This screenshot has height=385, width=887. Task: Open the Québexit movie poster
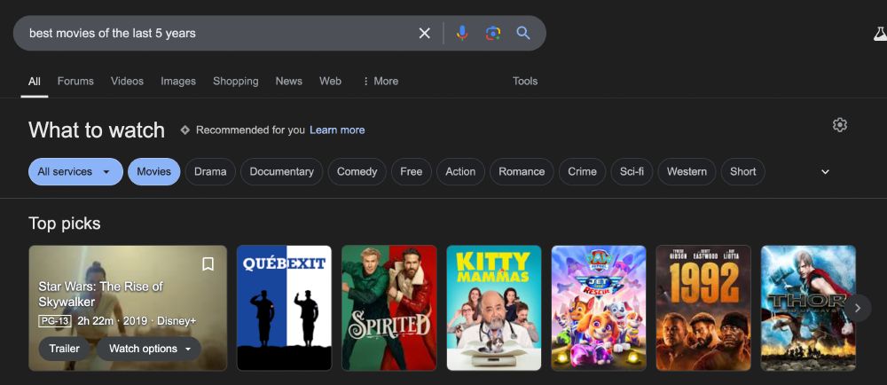click(284, 308)
